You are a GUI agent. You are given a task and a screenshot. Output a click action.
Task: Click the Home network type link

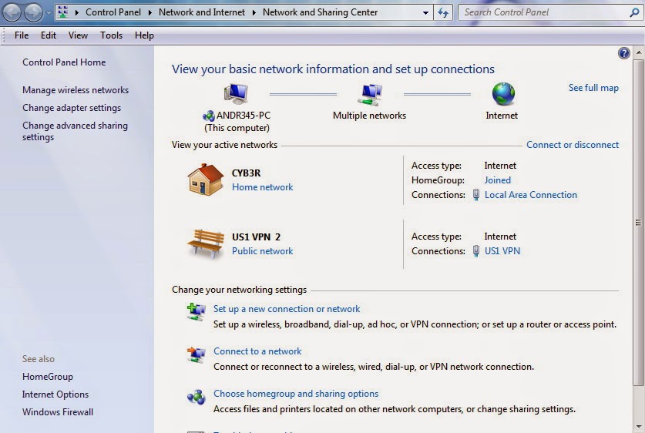pyautogui.click(x=263, y=187)
